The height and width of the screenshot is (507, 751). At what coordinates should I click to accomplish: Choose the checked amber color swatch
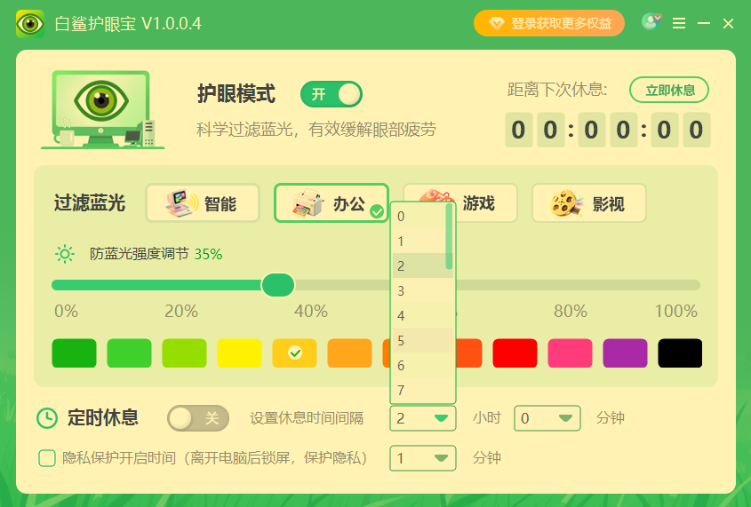294,353
